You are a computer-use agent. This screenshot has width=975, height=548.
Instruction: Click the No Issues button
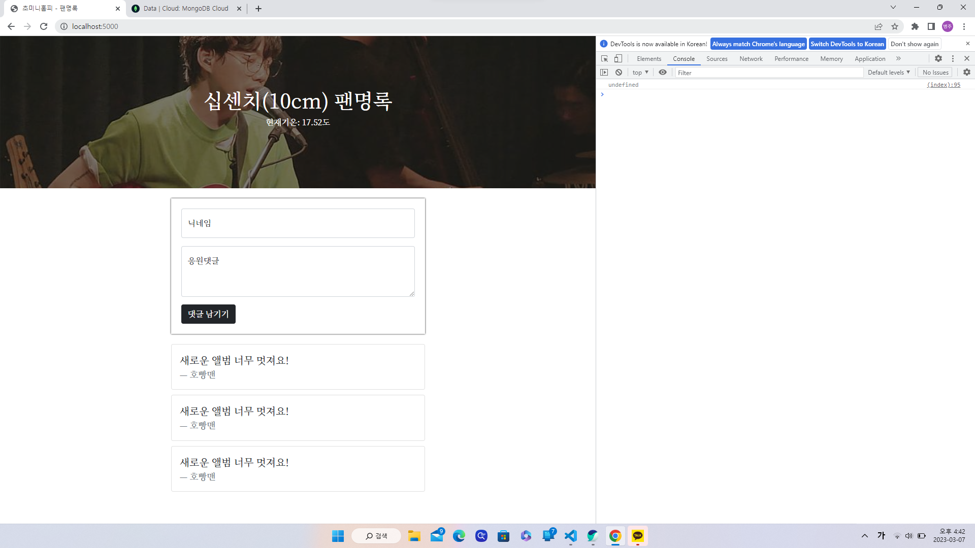(935, 73)
